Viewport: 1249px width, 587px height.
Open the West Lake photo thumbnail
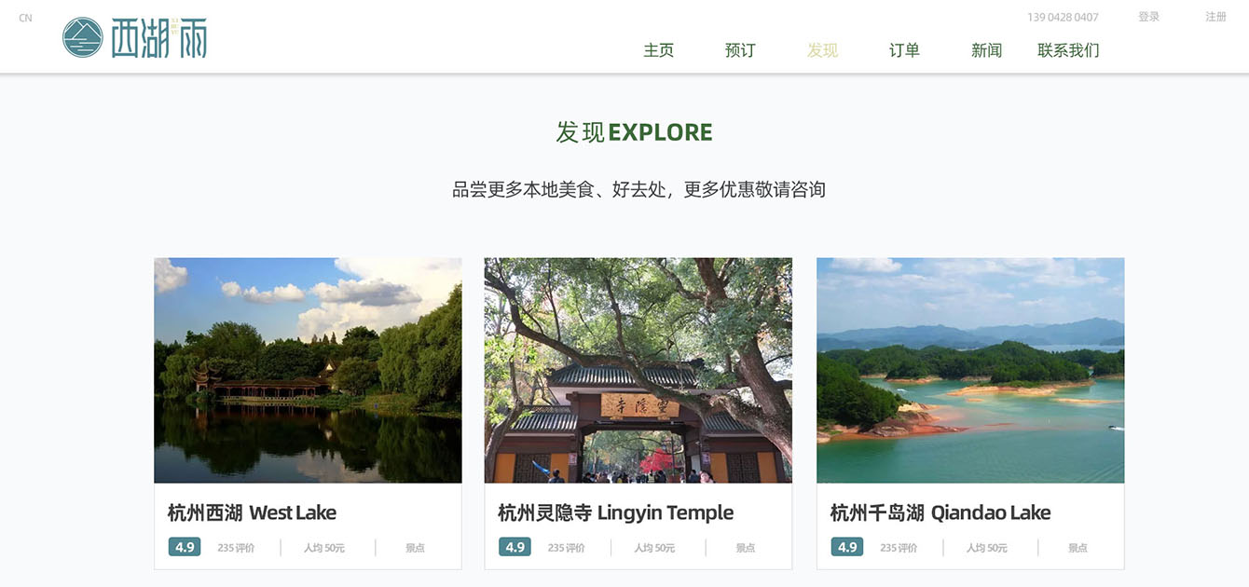pos(308,370)
